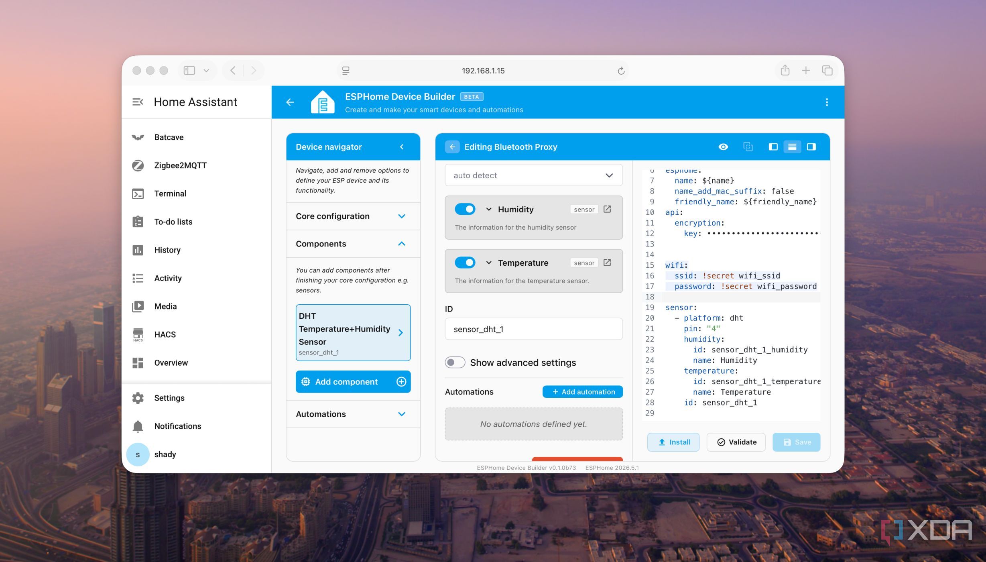This screenshot has height=562, width=986.
Task: Click the Save button
Action: coord(796,442)
